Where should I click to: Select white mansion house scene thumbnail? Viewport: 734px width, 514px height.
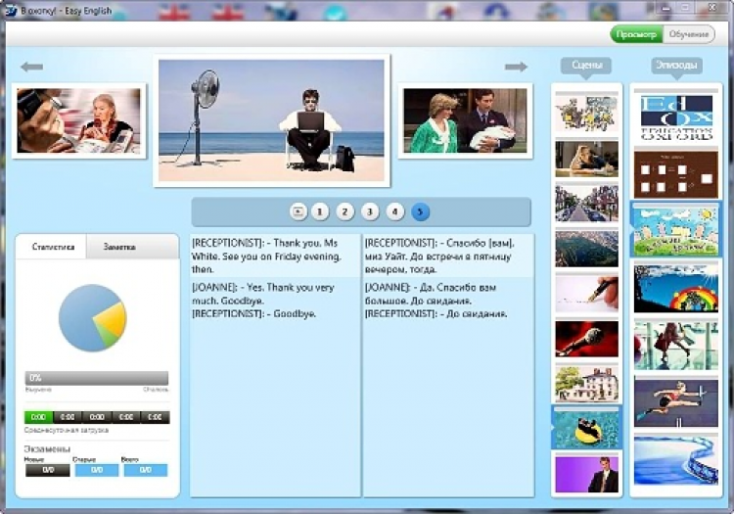[x=586, y=384]
